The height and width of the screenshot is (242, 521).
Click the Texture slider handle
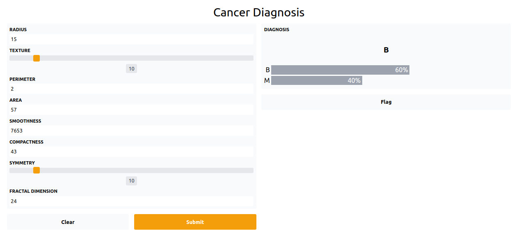(x=37, y=58)
